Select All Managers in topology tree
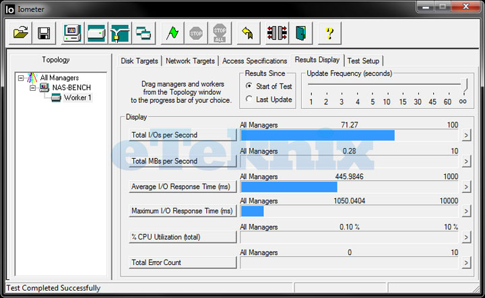The image size is (485, 298). [x=59, y=78]
